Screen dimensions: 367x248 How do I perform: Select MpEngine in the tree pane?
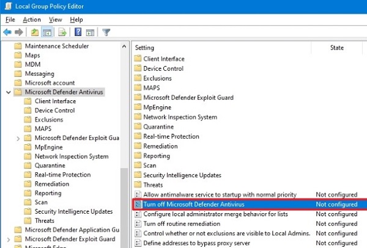[x=49, y=147]
